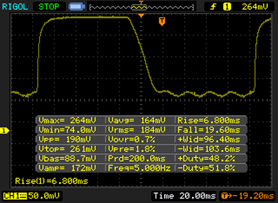Viewport: 278px width, 203px height.
Task: Click the orange T marker on grid
Action: pos(161,21)
